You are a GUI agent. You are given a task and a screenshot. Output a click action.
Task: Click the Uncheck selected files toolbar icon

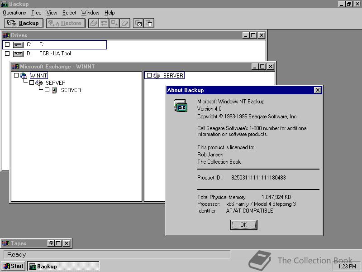pyautogui.click(x=149, y=23)
